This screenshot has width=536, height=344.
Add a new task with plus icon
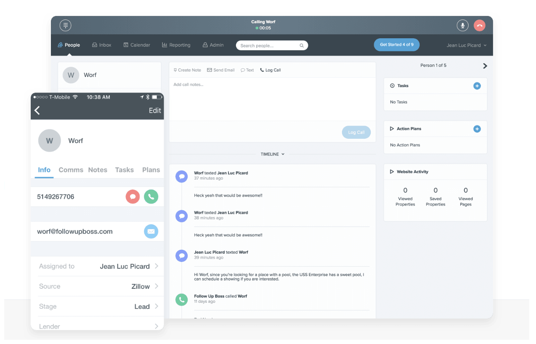pos(477,86)
